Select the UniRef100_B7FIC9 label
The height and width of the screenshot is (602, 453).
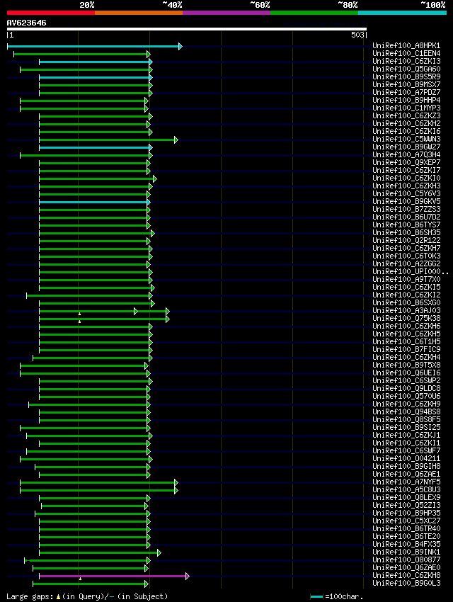(x=406, y=349)
